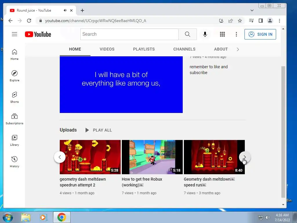This screenshot has width=297, height=223.
Task: Open Chrome's three-dot menu
Action: pos(279,21)
